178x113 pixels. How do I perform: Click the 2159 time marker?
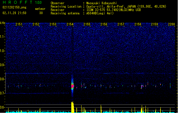pyautogui.click(x=155, y=24)
